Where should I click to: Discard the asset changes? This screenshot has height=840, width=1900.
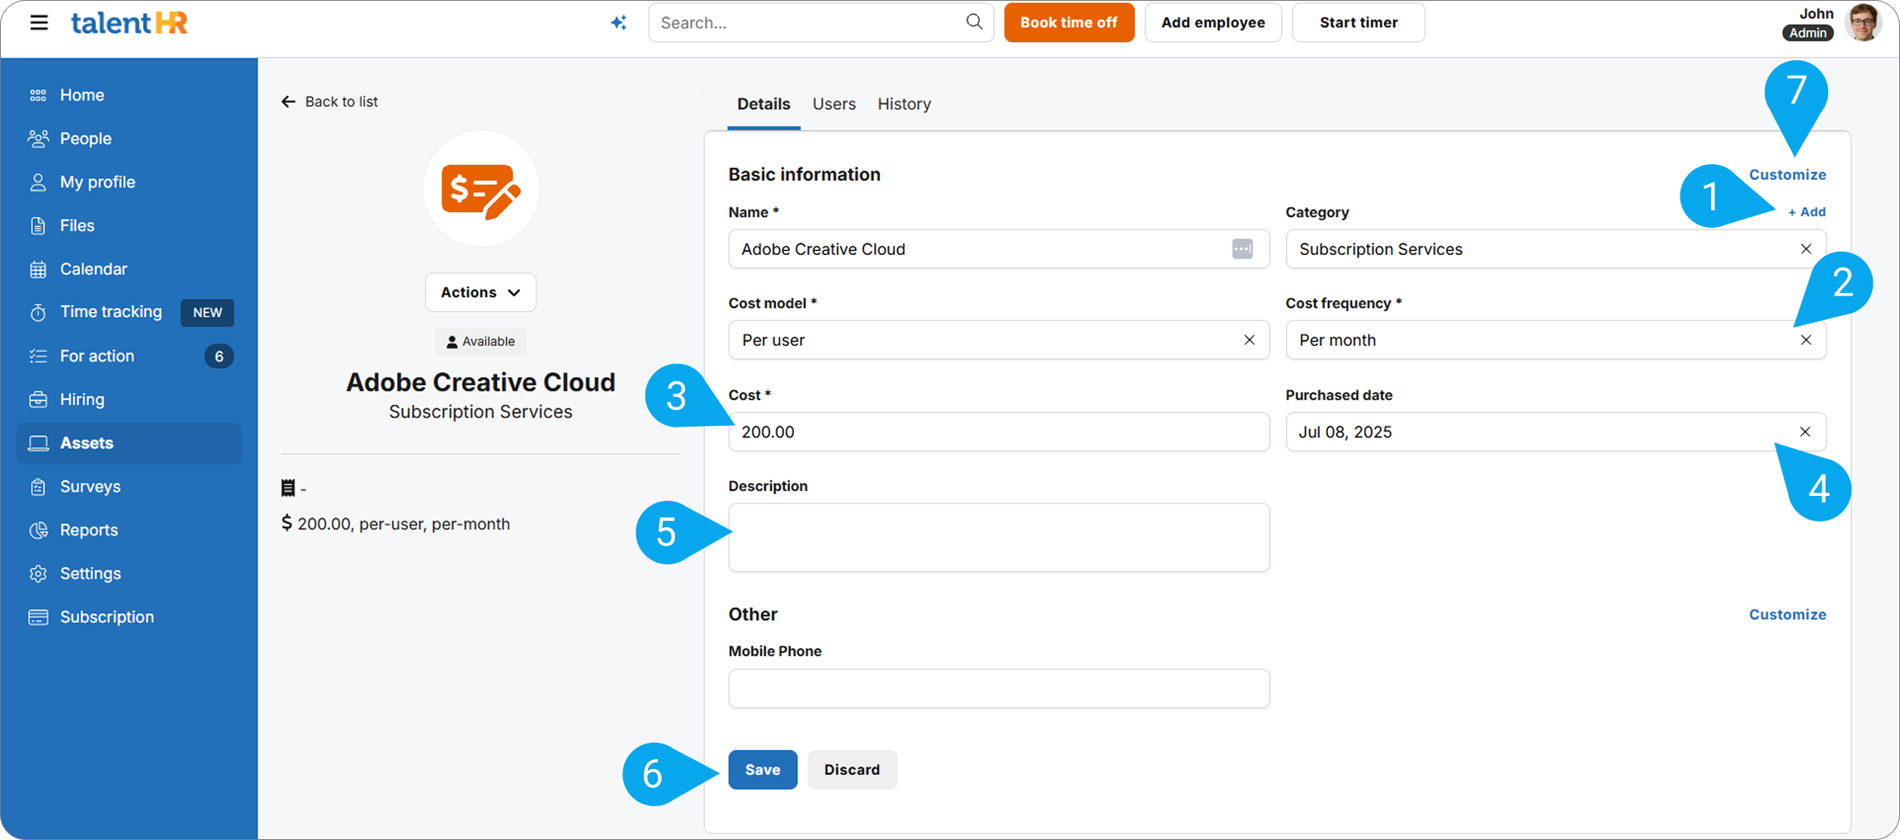coord(852,770)
